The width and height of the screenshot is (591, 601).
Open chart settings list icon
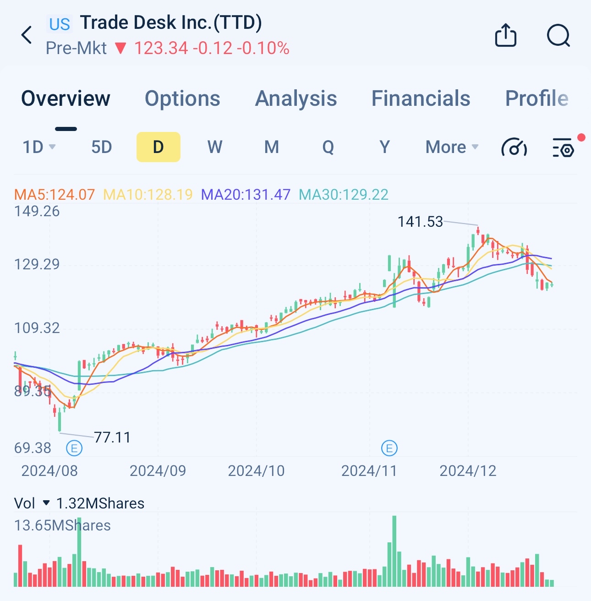click(x=564, y=147)
